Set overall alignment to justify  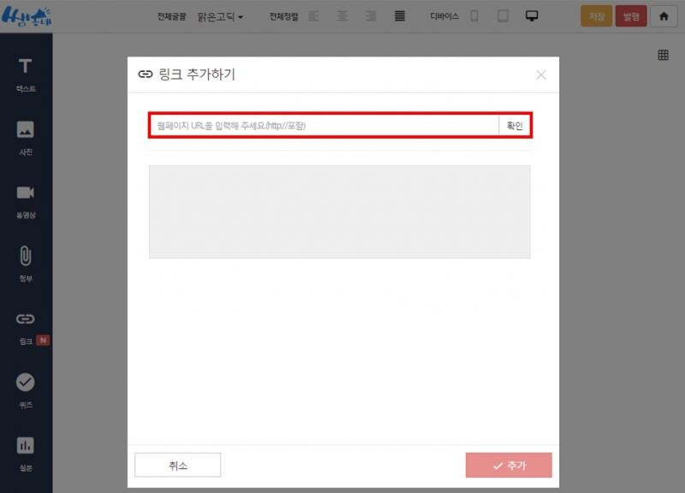pos(399,16)
